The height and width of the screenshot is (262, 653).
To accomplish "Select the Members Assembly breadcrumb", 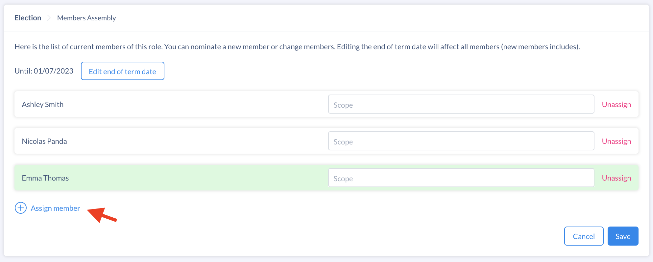I will [x=86, y=18].
